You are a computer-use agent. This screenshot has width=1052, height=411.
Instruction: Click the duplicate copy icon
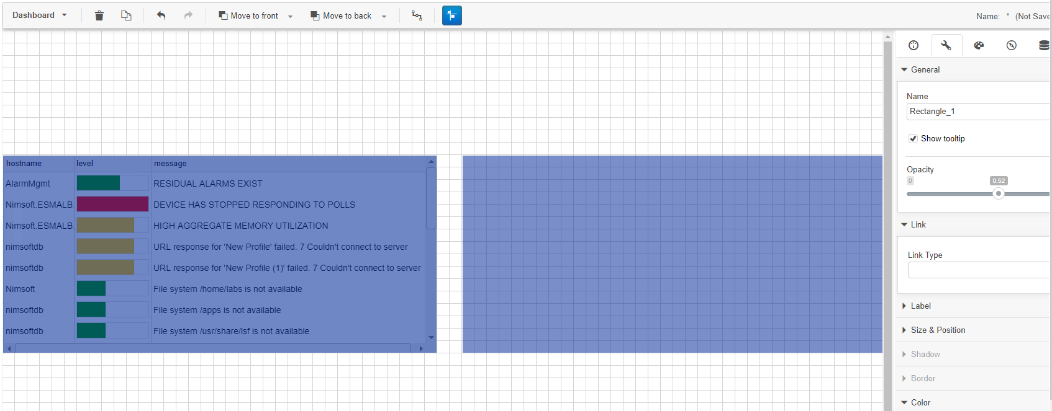pyautogui.click(x=126, y=15)
